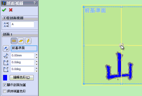Click the A-A section label icon
Viewport: 142px width, 96px height.
click(6, 25)
